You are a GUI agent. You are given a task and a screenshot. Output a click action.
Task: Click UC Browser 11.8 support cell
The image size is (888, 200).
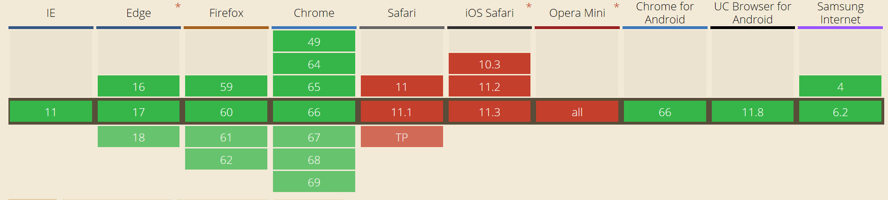[x=752, y=112]
